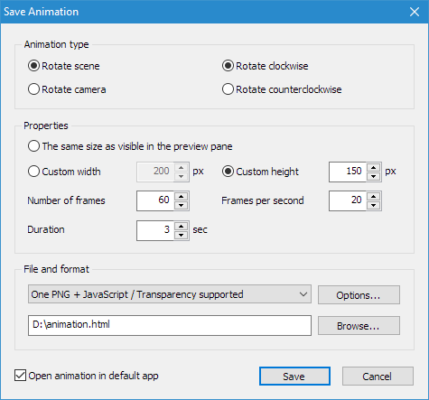Decrease Custom height with down arrow
Image resolution: width=429 pixels, height=400 pixels.
point(374,176)
